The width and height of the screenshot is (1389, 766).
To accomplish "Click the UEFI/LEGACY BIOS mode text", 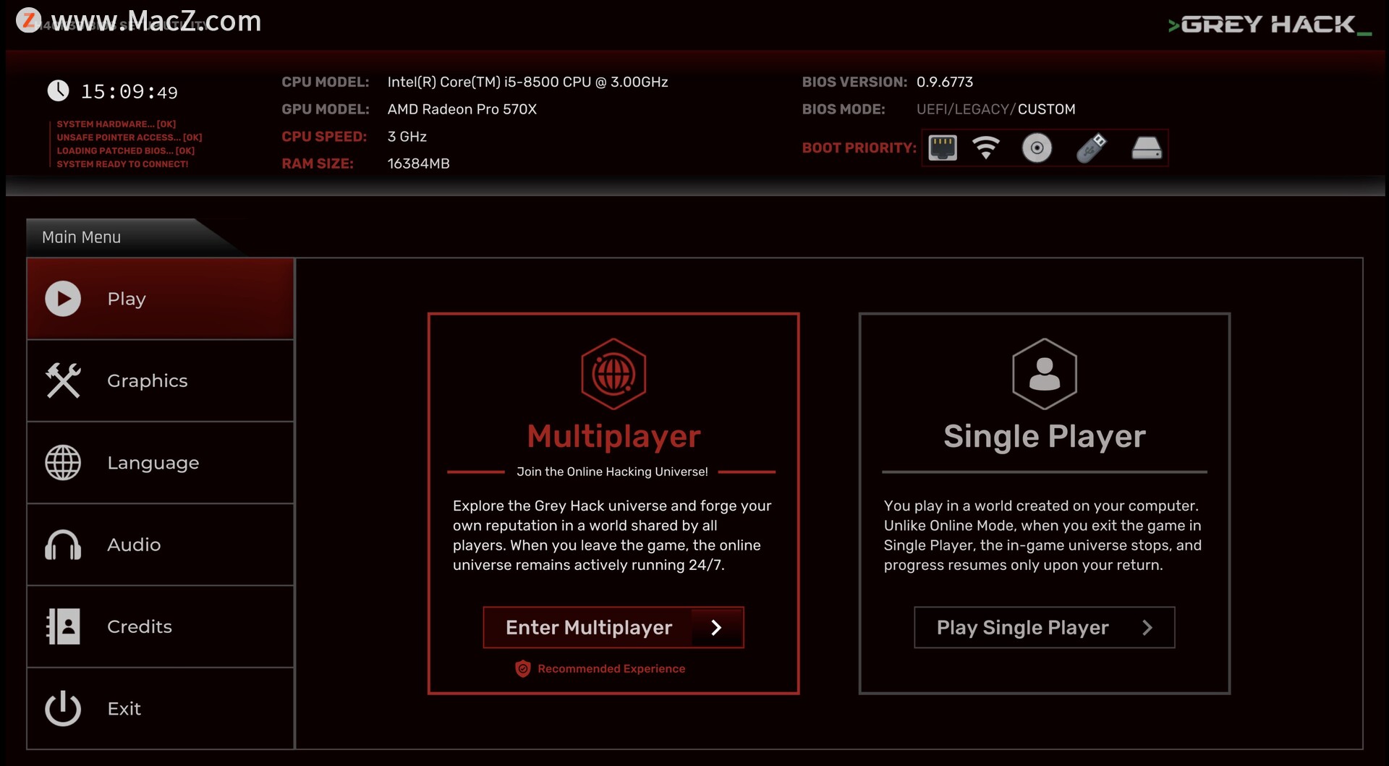I will tap(965, 109).
